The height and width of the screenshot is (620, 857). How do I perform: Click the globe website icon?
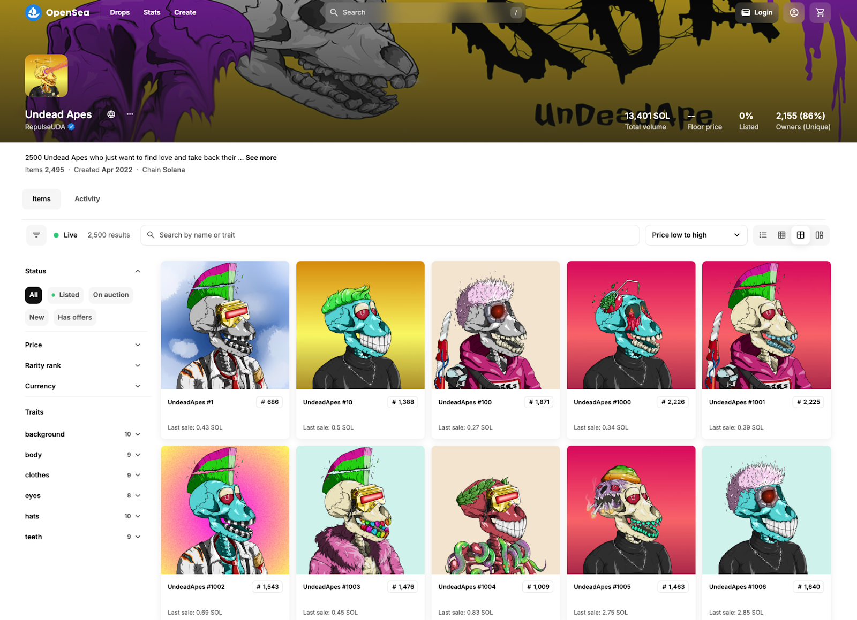coord(111,114)
